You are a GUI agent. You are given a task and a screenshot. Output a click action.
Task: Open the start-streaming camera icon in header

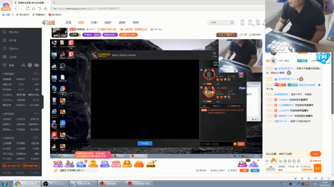click(x=257, y=21)
